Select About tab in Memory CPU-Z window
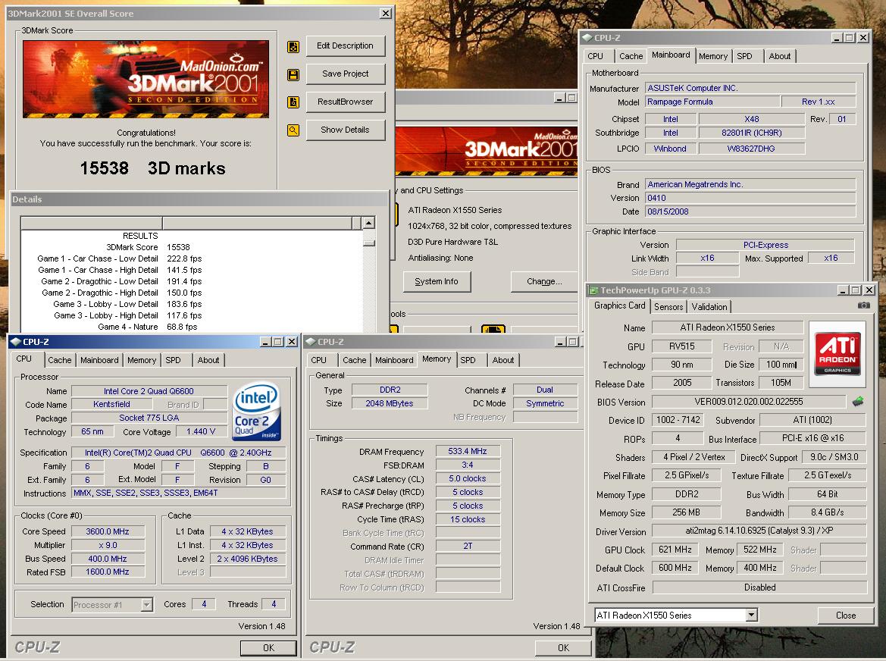886x661 pixels. (503, 360)
